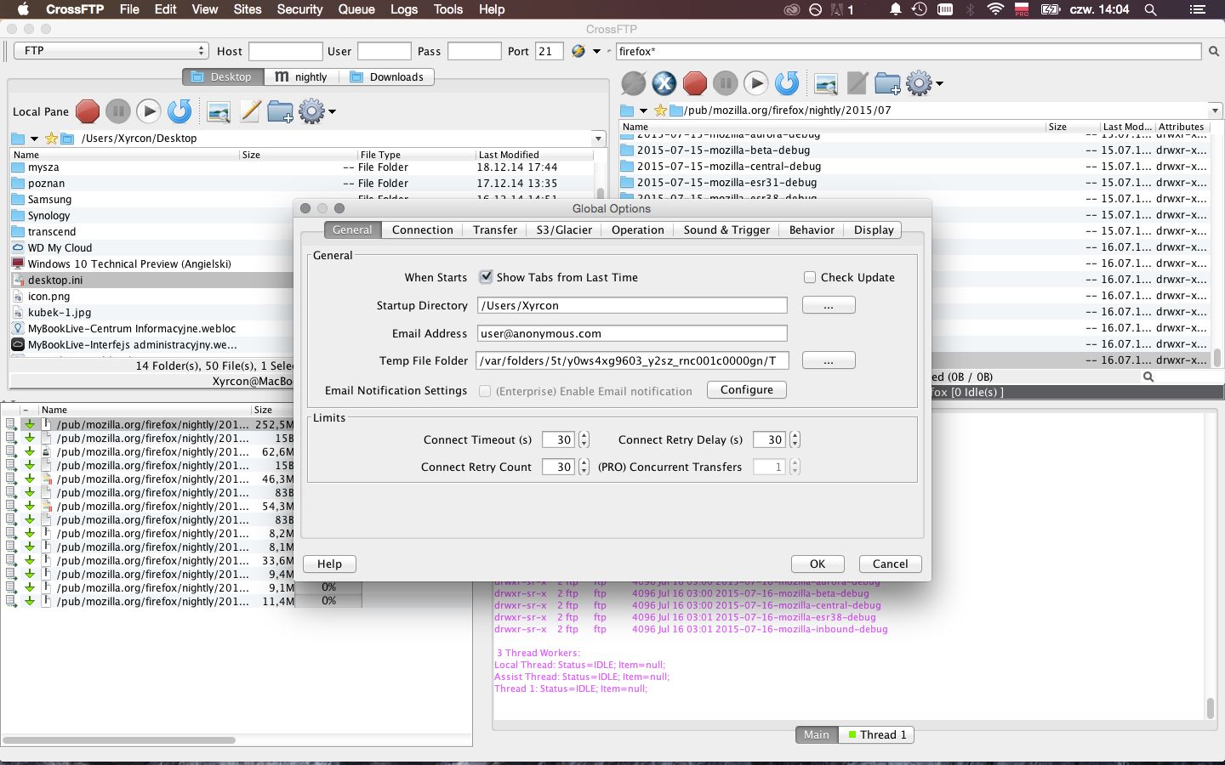The height and width of the screenshot is (765, 1225).
Task: Switch to the Connection tab
Action: coord(422,229)
